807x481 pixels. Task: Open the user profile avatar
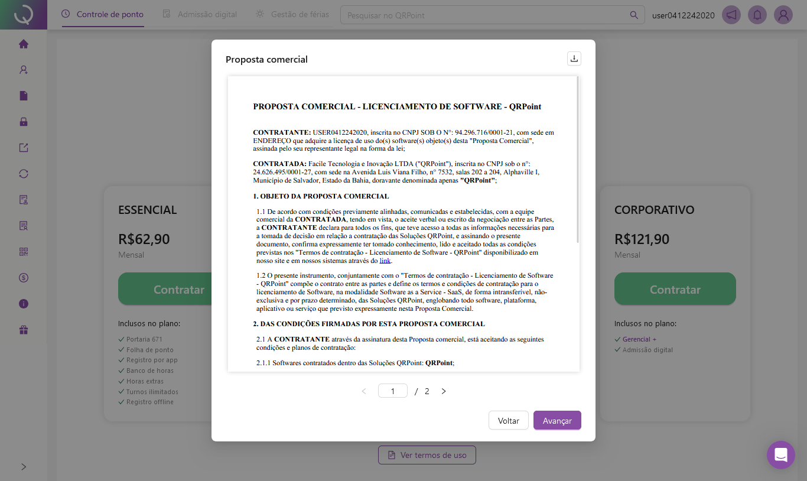[x=783, y=15]
